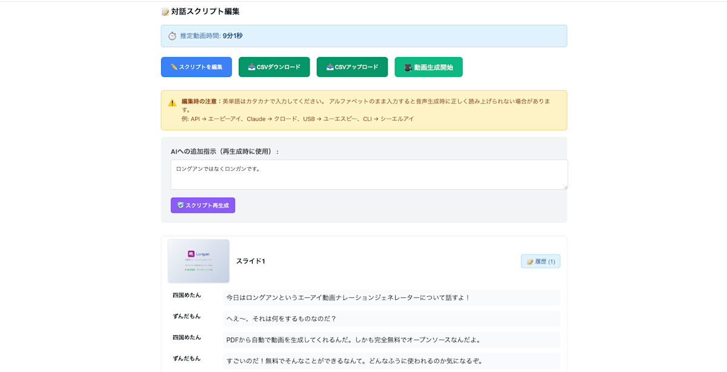Click the スライド1 thumbnail image
The image size is (727, 372).
(x=199, y=261)
